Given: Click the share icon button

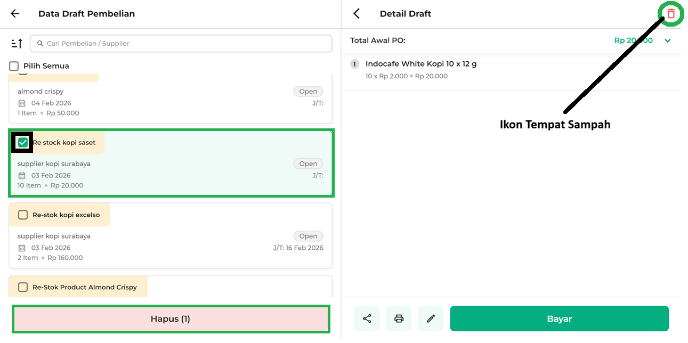Looking at the screenshot, I should tap(367, 318).
